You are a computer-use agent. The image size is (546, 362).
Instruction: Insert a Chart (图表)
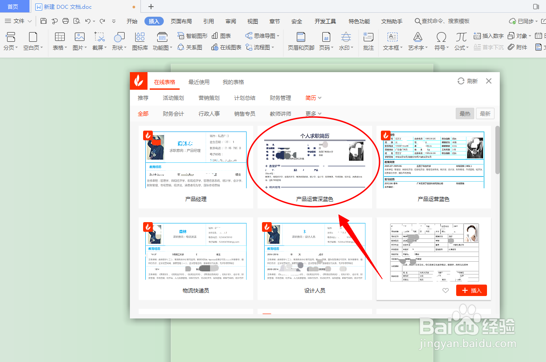click(221, 36)
